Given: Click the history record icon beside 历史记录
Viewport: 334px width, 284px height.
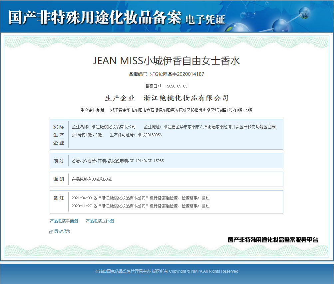Looking at the screenshot, I should pyautogui.click(x=51, y=232).
